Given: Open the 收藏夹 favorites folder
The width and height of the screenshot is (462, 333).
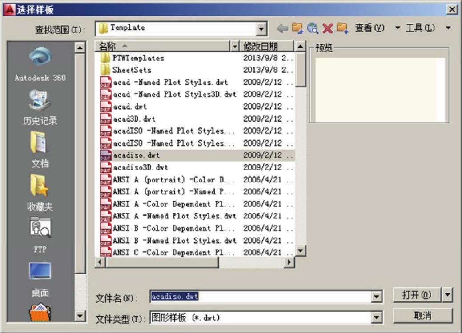Looking at the screenshot, I should pyautogui.click(x=40, y=187).
